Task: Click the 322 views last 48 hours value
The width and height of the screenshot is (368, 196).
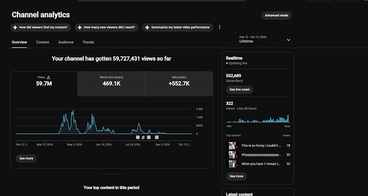Action: [x=229, y=103]
